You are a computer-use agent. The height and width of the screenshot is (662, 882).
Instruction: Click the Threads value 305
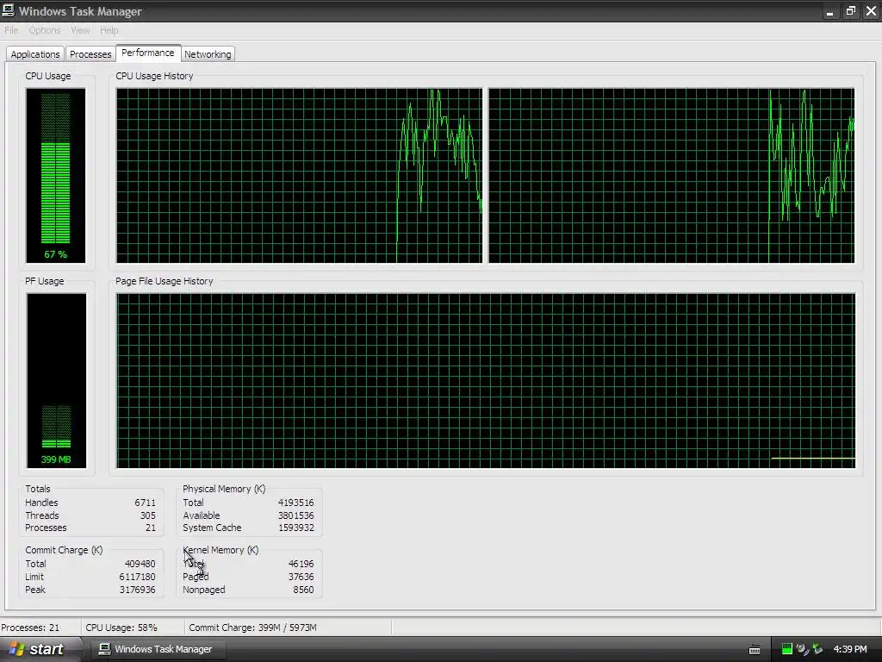(148, 515)
